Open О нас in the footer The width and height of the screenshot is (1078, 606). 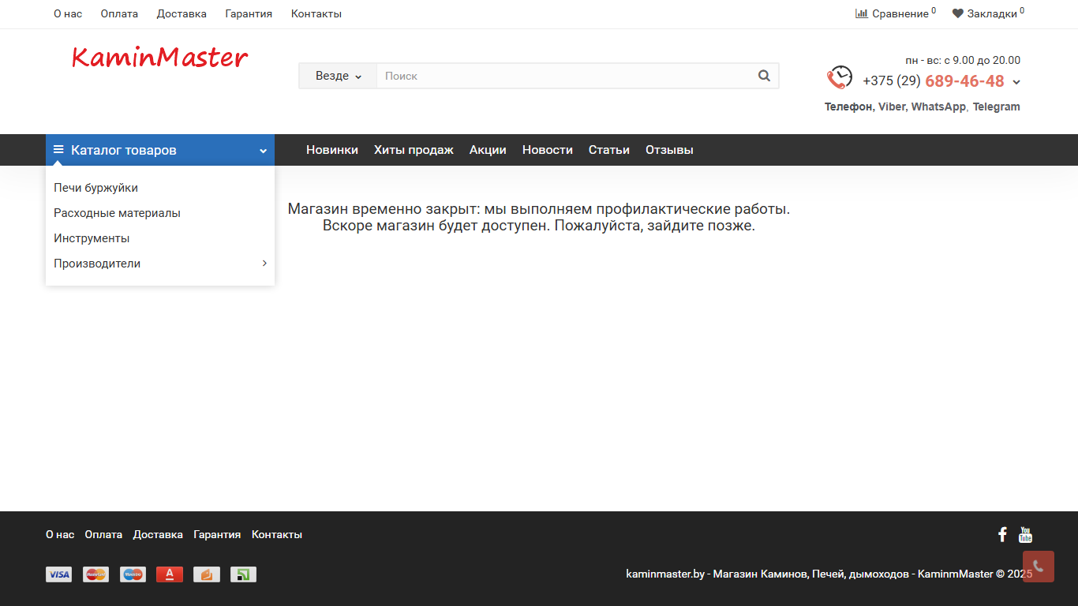60,534
